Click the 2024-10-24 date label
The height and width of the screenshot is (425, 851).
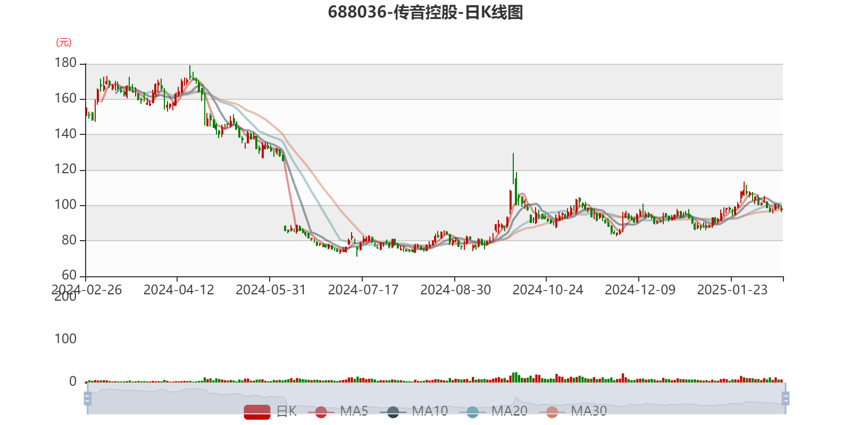[x=548, y=290]
